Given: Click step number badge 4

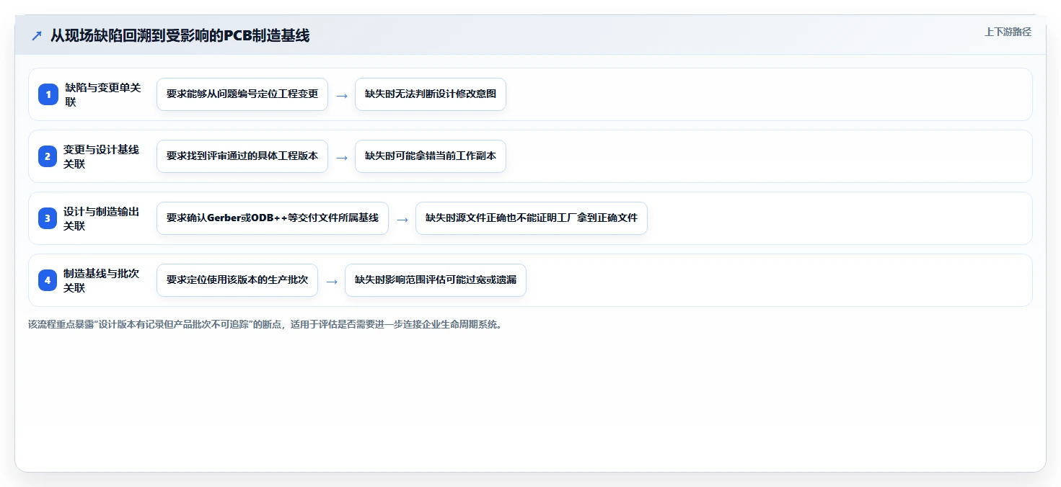Looking at the screenshot, I should click(x=48, y=280).
